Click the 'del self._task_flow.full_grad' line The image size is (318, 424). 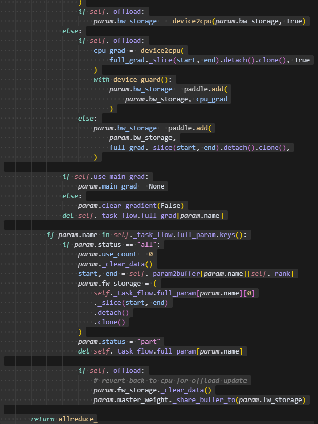142,216
